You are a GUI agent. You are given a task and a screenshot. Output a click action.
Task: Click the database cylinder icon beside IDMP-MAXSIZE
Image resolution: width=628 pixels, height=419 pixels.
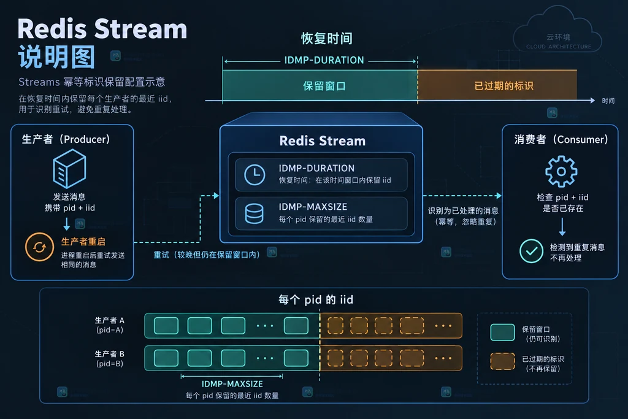255,213
